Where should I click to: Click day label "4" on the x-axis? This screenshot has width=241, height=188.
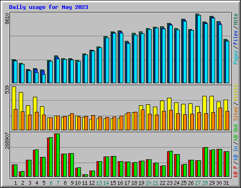37,183
